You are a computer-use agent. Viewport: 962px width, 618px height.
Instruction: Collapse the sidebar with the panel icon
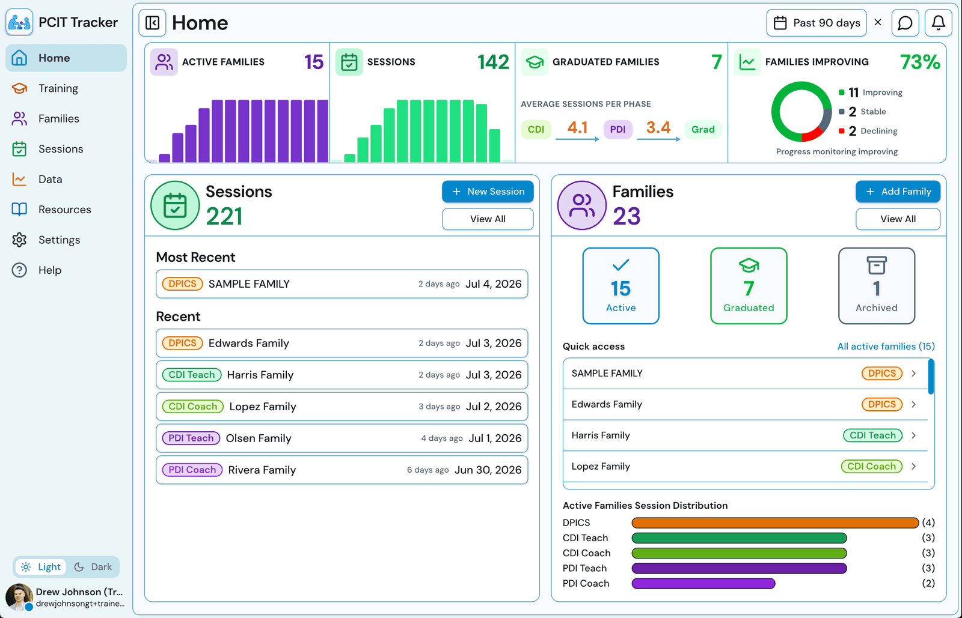(x=153, y=23)
